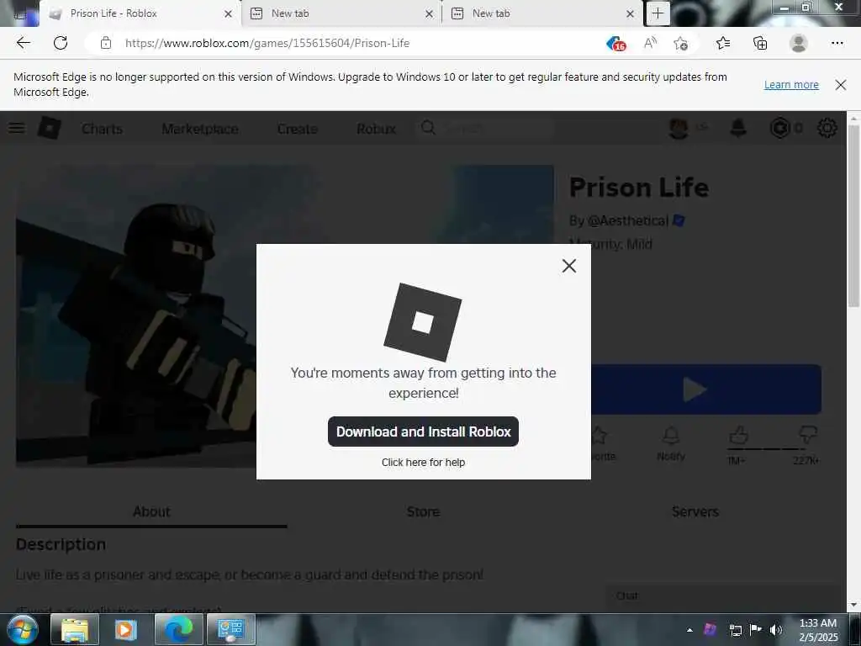Image resolution: width=861 pixels, height=646 pixels.
Task: Click here for help link
Action: point(423,462)
